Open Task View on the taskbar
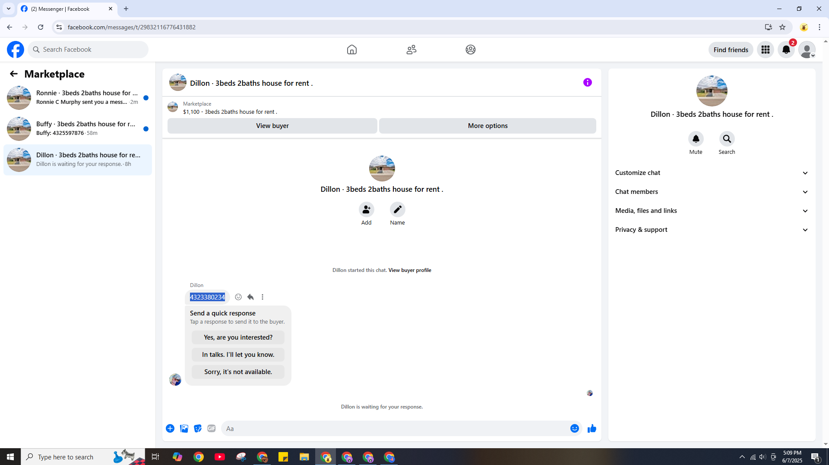 [x=155, y=457]
